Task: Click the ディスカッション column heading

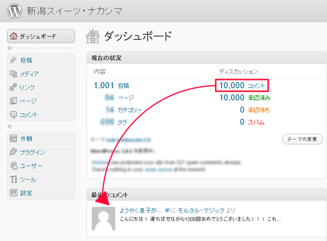Action: (x=238, y=72)
